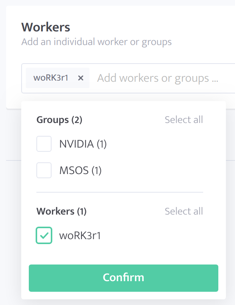Click the Groups (2) section header
The width and height of the screenshot is (235, 305).
pyautogui.click(x=59, y=120)
